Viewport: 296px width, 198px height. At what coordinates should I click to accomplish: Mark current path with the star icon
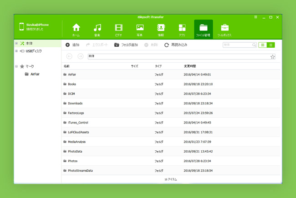click(x=273, y=57)
